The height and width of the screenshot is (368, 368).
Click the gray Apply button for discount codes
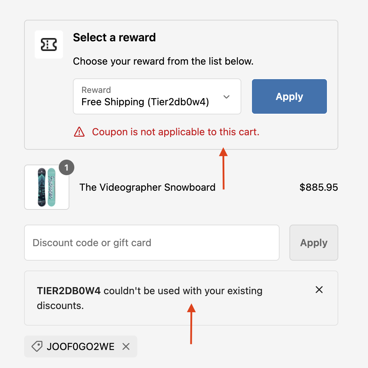pos(314,243)
